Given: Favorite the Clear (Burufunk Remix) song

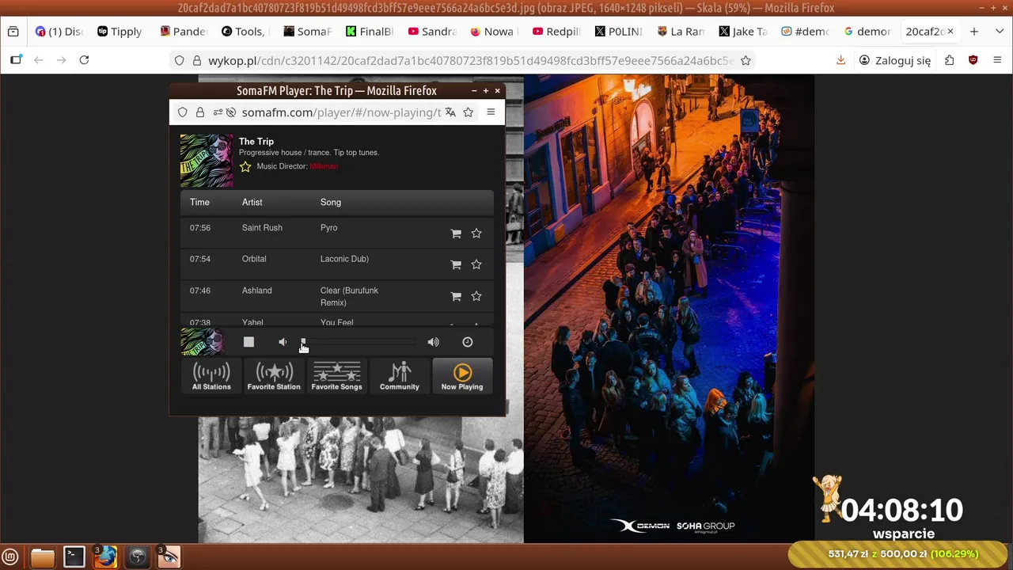Looking at the screenshot, I should coord(476,296).
